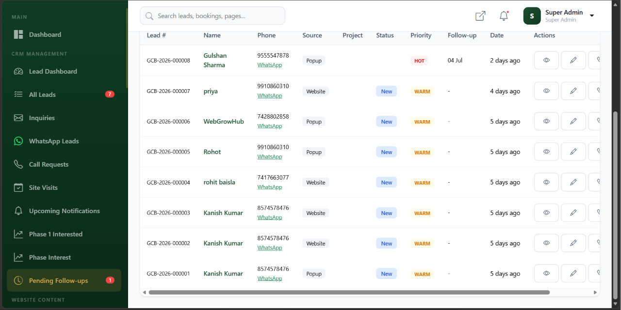
Task: Open lead name WebGrowHub
Action: click(224, 122)
